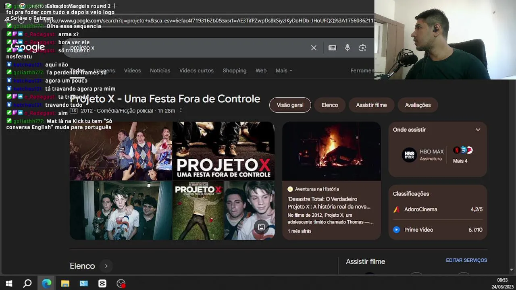Viewport: 516px width, 290px height.
Task: Open Windows taskbar search
Action: coord(27,284)
